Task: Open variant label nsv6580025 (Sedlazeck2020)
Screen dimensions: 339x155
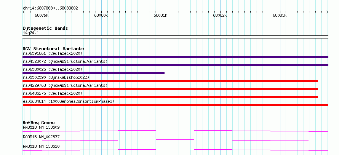Action: point(53,69)
